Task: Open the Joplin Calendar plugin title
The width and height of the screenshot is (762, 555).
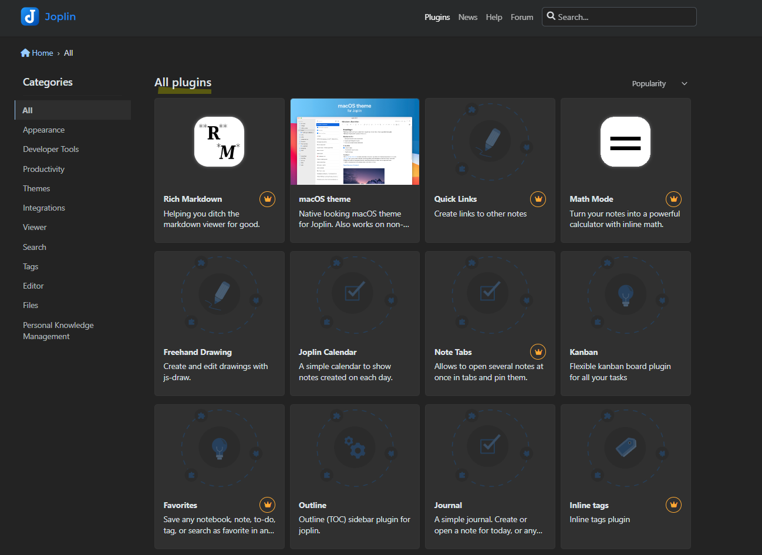Action: point(328,352)
